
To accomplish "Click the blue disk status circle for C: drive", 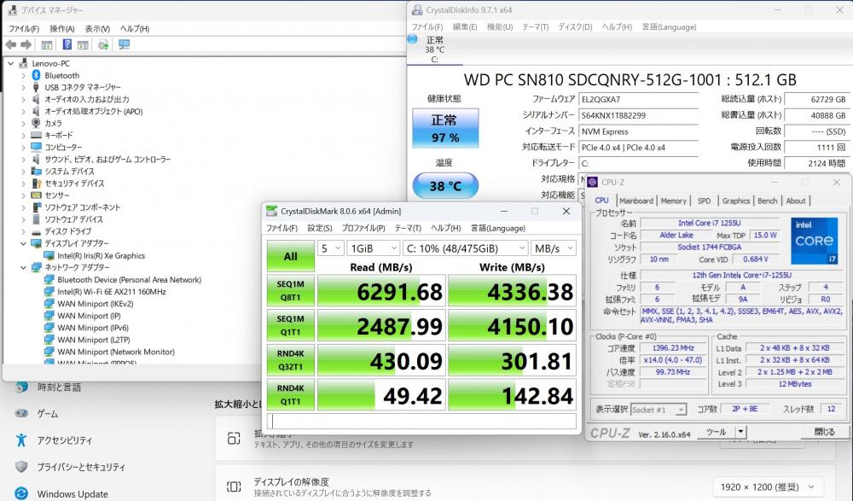I will (414, 38).
